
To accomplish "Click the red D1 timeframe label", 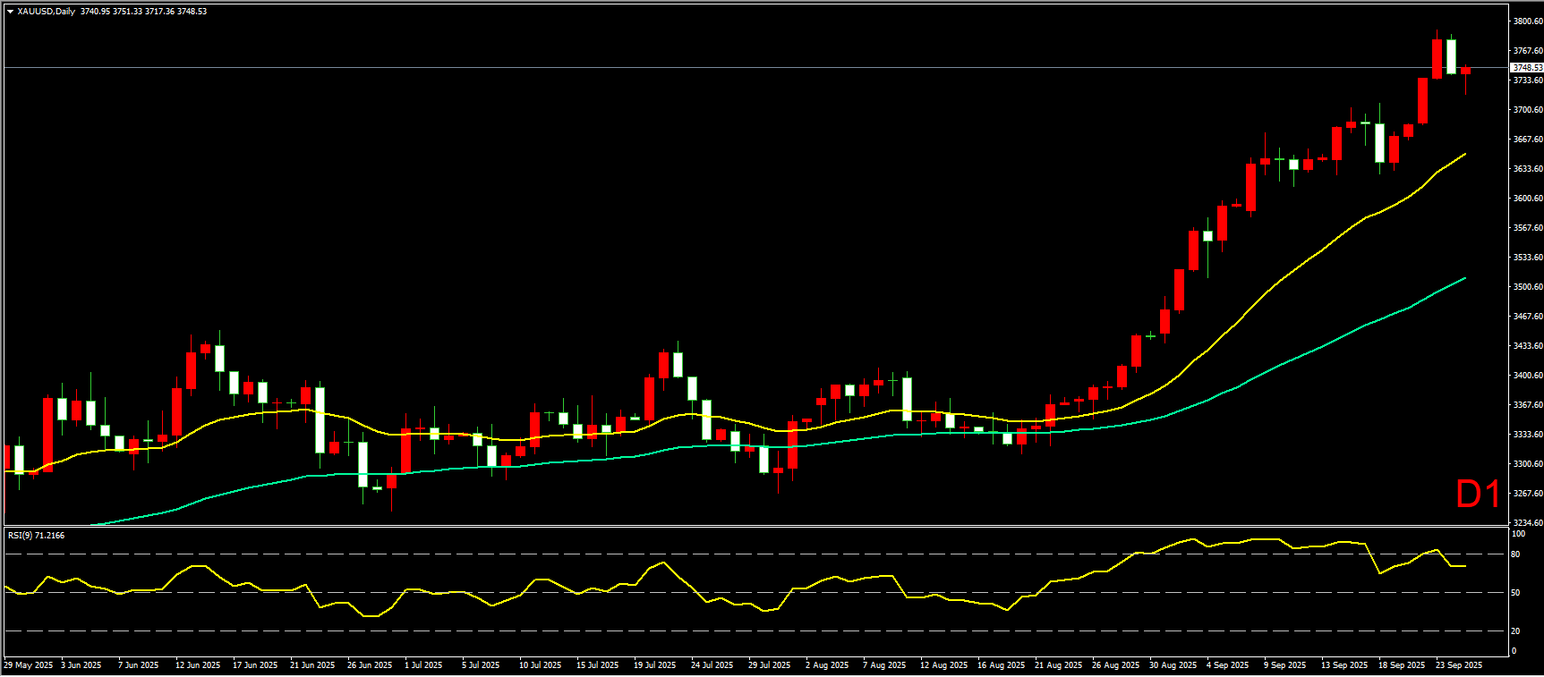I will click(x=1477, y=495).
